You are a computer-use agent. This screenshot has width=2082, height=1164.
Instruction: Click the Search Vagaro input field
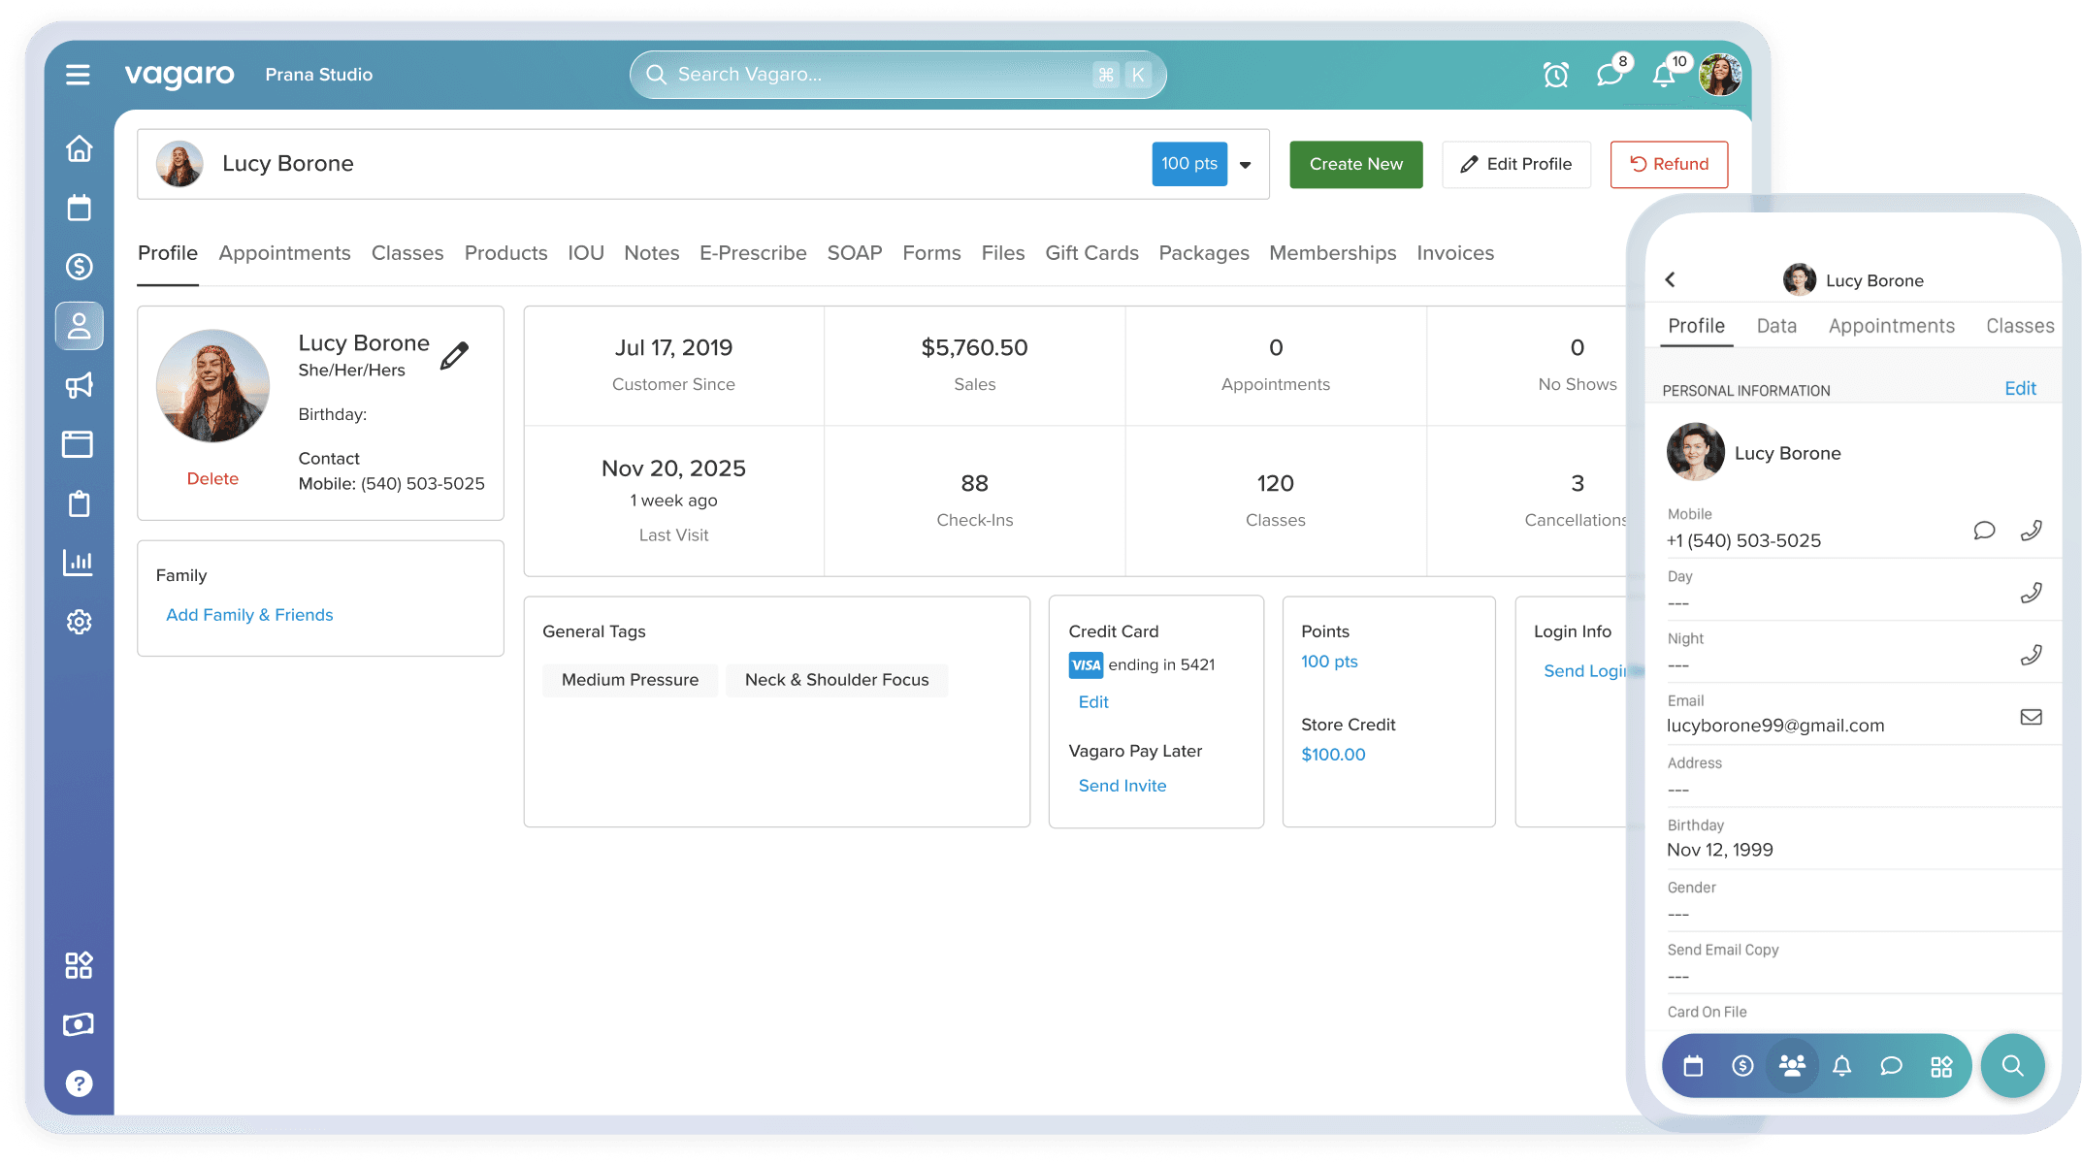tap(873, 75)
